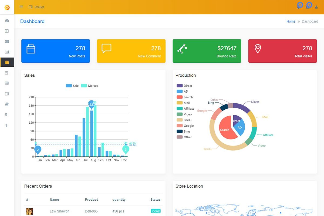Click the 162.2 max marker pin on Aug

[x=92, y=104]
